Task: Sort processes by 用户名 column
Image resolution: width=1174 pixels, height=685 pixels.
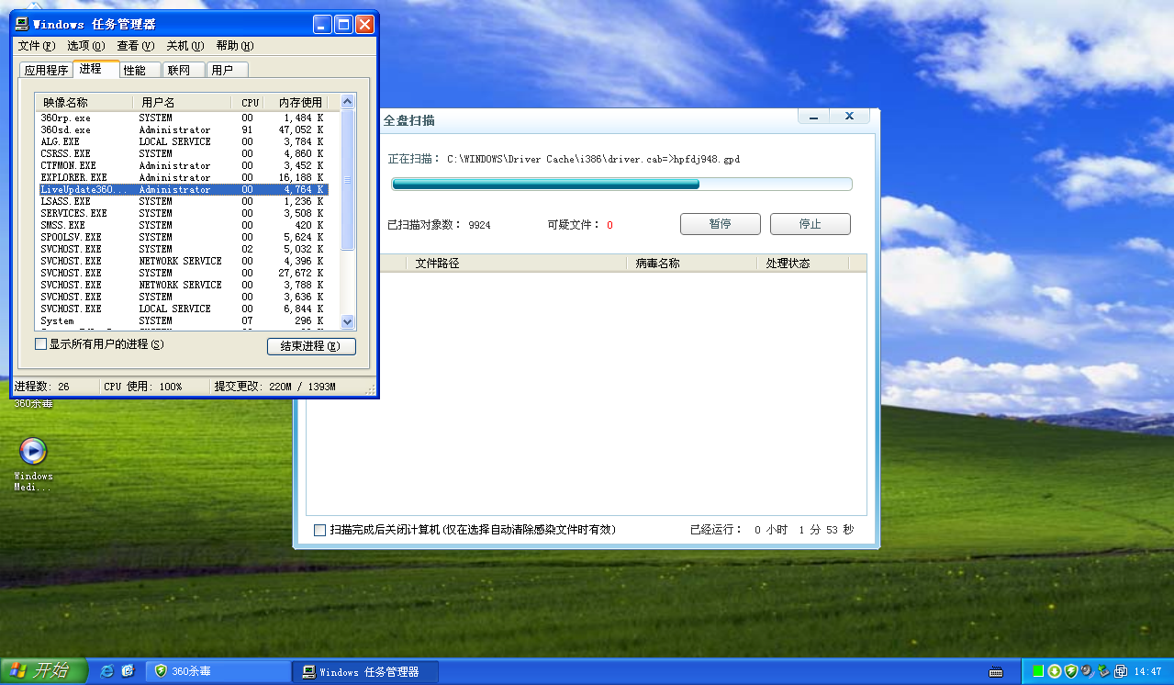Action: point(183,102)
